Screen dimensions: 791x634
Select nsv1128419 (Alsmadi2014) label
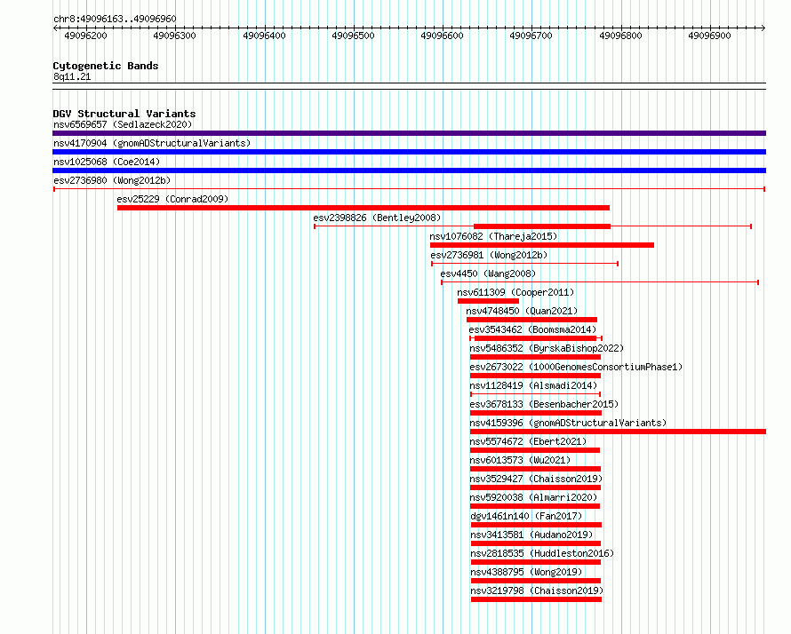click(533, 385)
